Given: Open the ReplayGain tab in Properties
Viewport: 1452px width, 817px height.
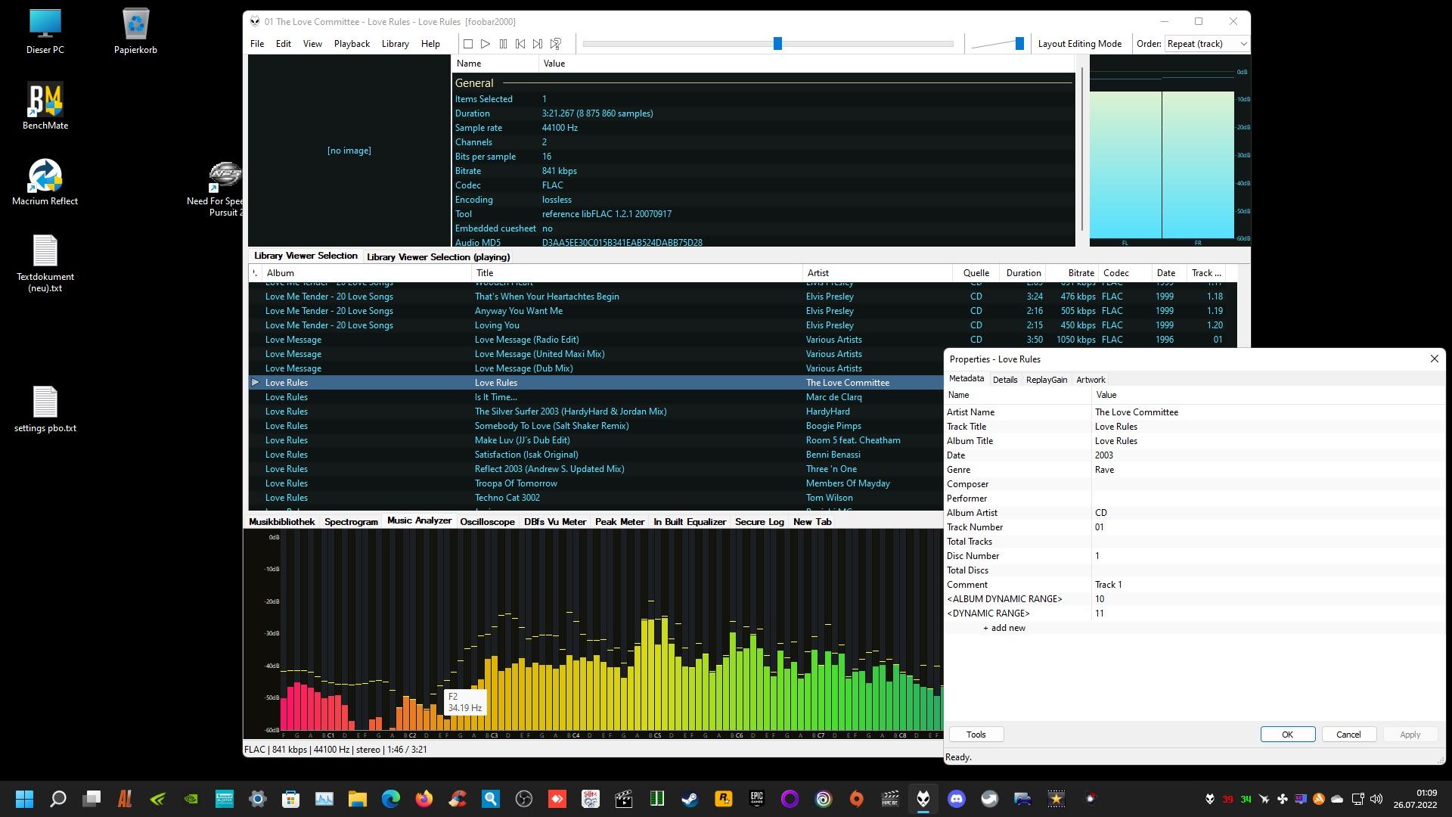Looking at the screenshot, I should pos(1047,380).
